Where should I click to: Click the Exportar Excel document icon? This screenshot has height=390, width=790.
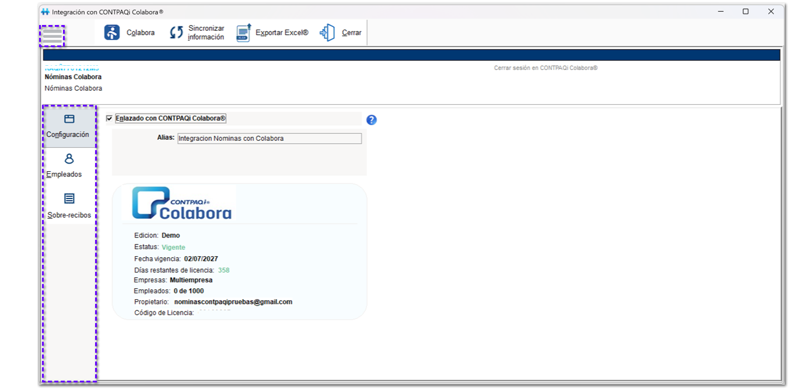click(x=243, y=33)
